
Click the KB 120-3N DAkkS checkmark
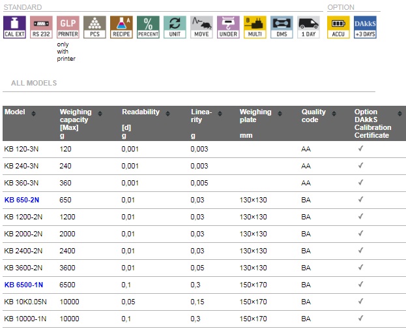[360, 149]
